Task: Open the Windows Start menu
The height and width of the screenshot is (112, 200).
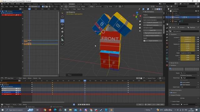Action: (2, 110)
